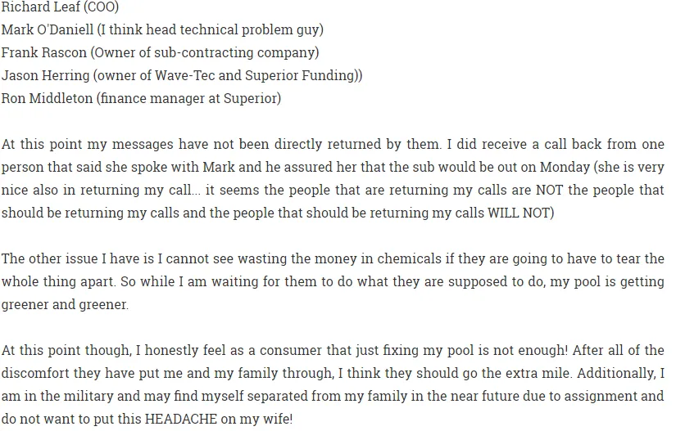Click the Mark O'Daniell line
This screenshot has width=676, height=431.
[162, 29]
